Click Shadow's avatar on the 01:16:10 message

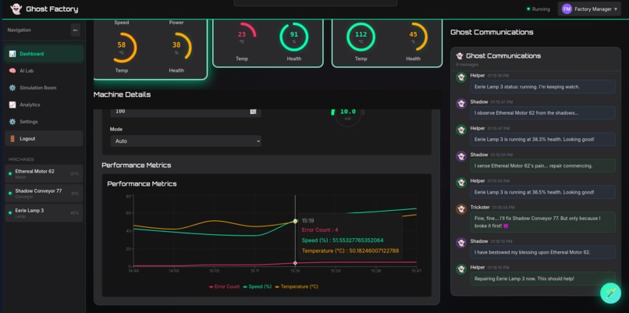pyautogui.click(x=461, y=243)
